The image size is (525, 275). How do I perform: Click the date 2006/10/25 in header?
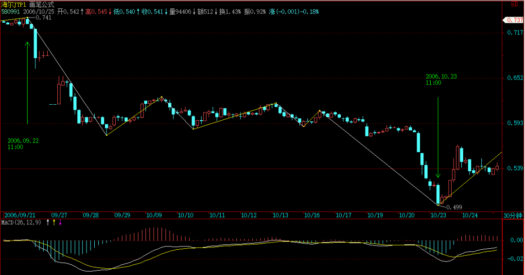click(38, 12)
